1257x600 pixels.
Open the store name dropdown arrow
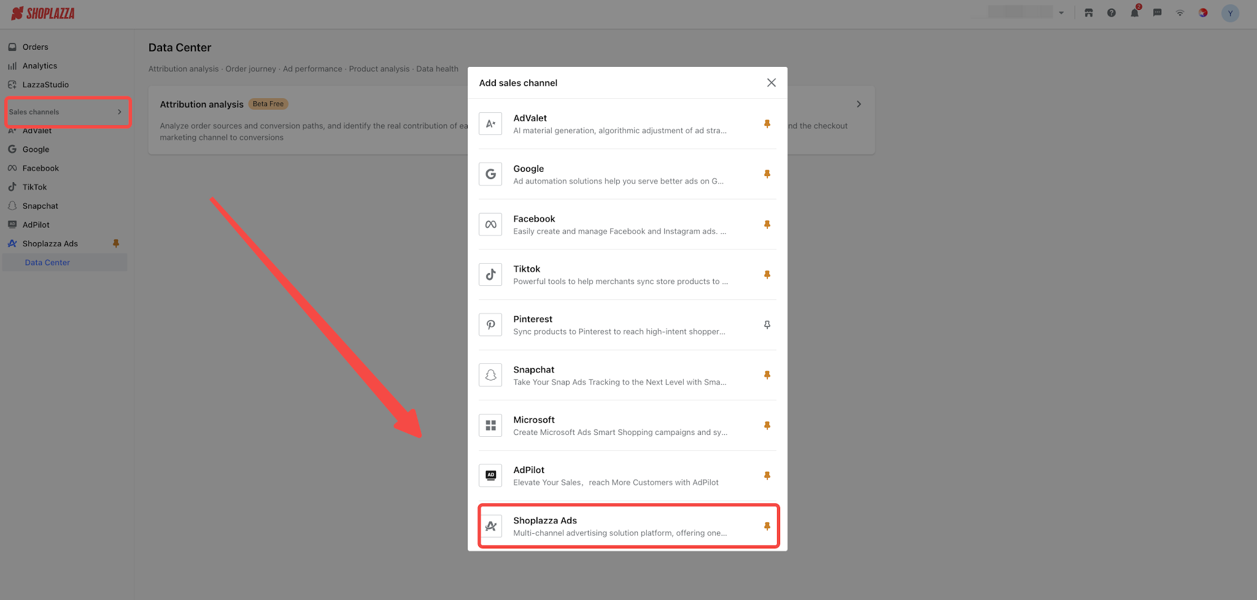tap(1061, 13)
